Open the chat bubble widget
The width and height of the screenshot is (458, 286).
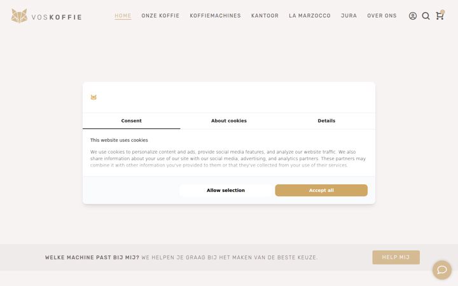(442, 269)
